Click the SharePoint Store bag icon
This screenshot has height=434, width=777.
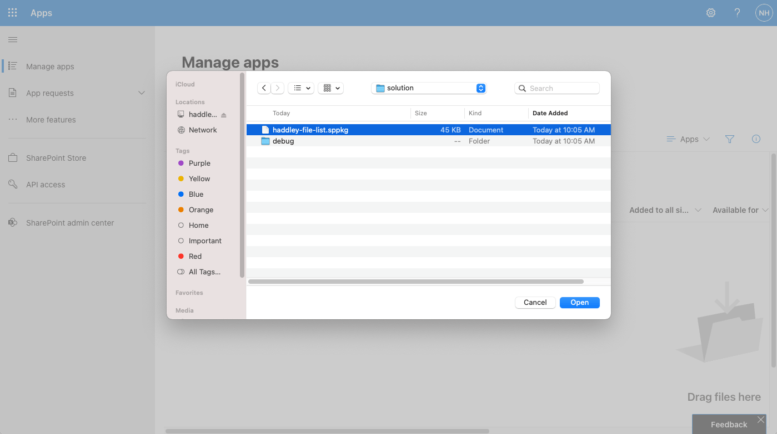pos(13,158)
